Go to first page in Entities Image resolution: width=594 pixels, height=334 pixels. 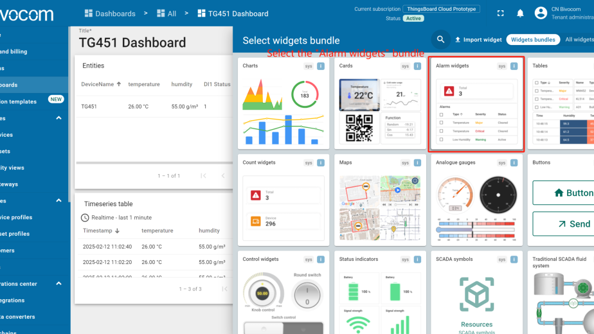[x=203, y=176]
